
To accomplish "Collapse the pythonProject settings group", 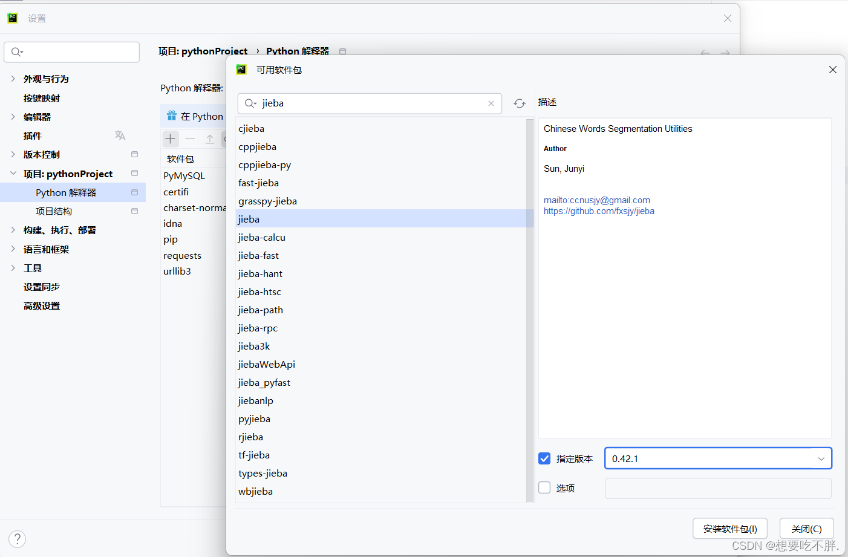I will (x=13, y=174).
